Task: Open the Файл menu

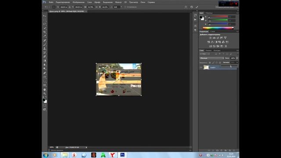Action: [51, 2]
